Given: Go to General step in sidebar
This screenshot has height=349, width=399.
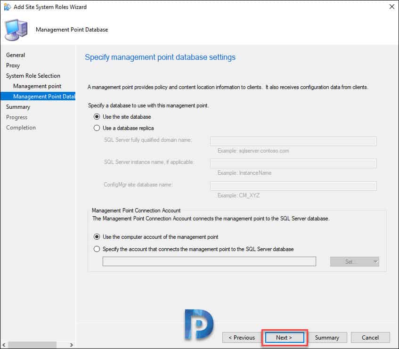Looking at the screenshot, I should [x=16, y=55].
